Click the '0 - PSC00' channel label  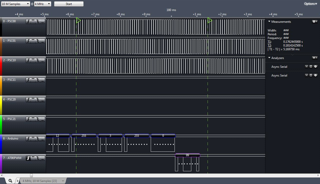click(9, 21)
